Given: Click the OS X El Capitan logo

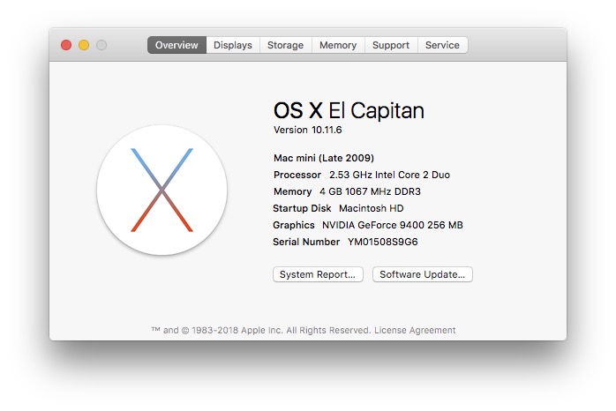Looking at the screenshot, I should (x=162, y=190).
